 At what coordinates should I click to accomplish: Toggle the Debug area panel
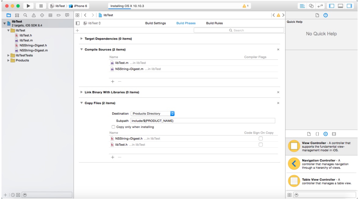tap(340, 6)
